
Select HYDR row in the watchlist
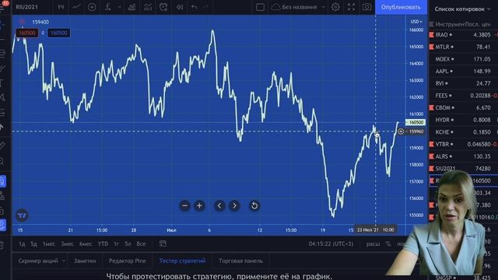(464, 120)
